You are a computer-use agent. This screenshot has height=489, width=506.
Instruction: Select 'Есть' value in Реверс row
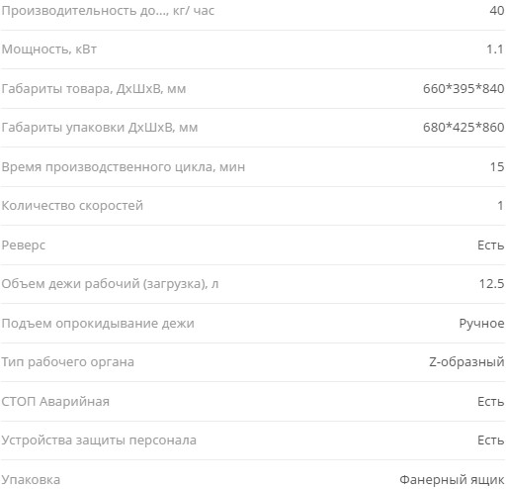[x=491, y=244]
